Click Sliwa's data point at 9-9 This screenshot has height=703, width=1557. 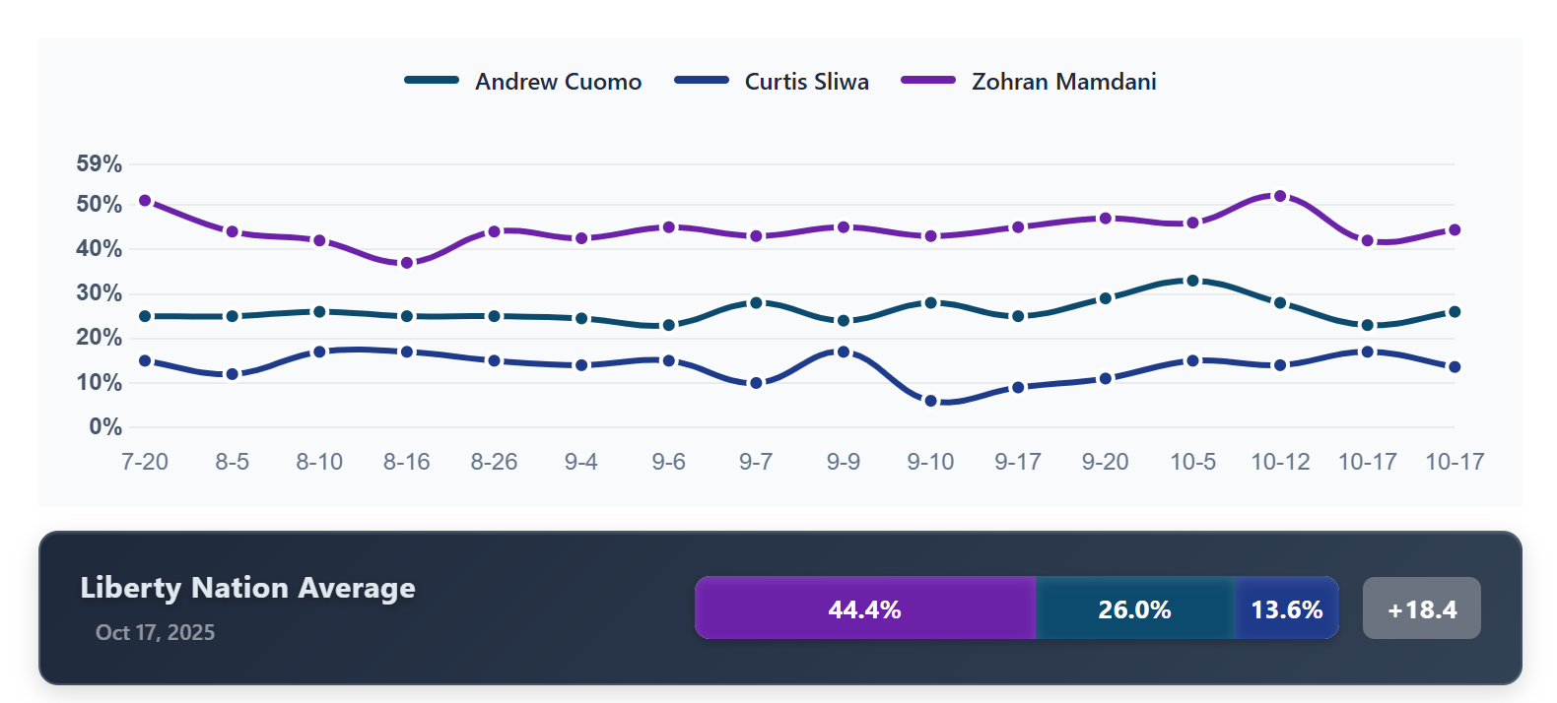844,351
